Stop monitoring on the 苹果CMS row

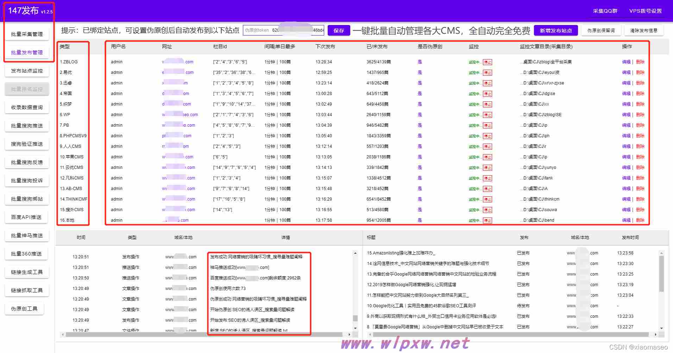tap(487, 157)
